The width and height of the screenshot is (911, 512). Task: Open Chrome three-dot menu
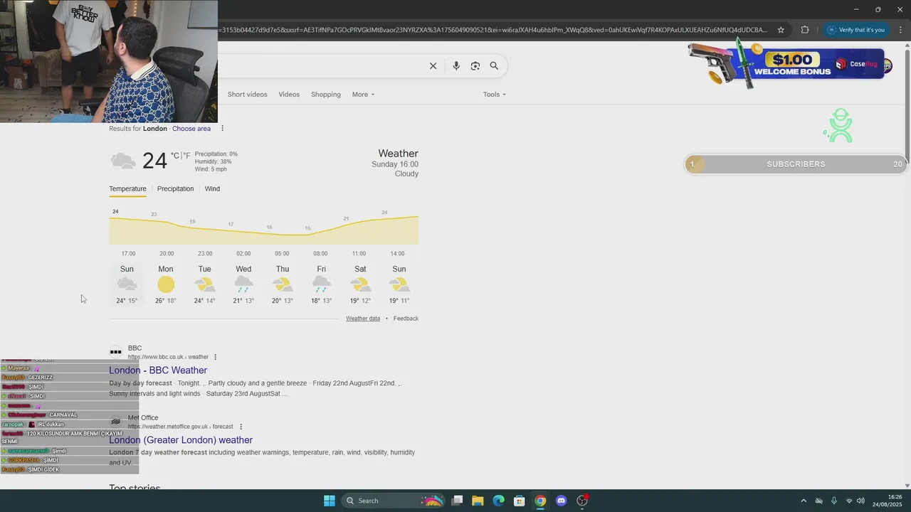point(901,30)
